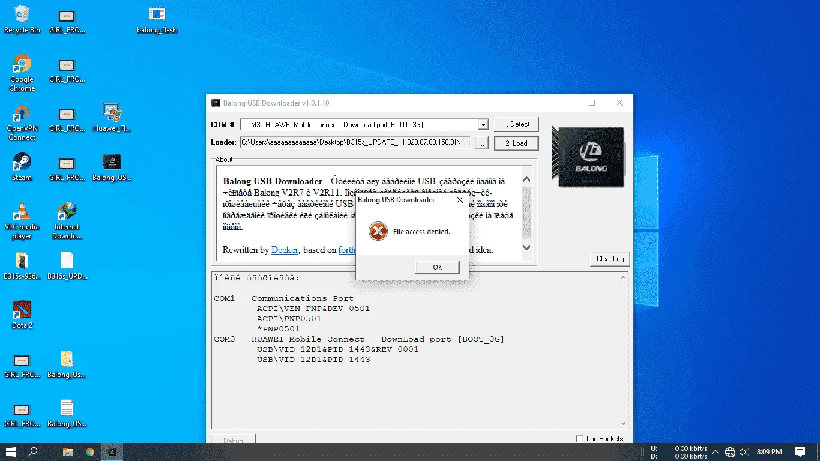Viewport: 820px width, 461px height.
Task: Open the balong_flash desktop file
Action: [157, 19]
